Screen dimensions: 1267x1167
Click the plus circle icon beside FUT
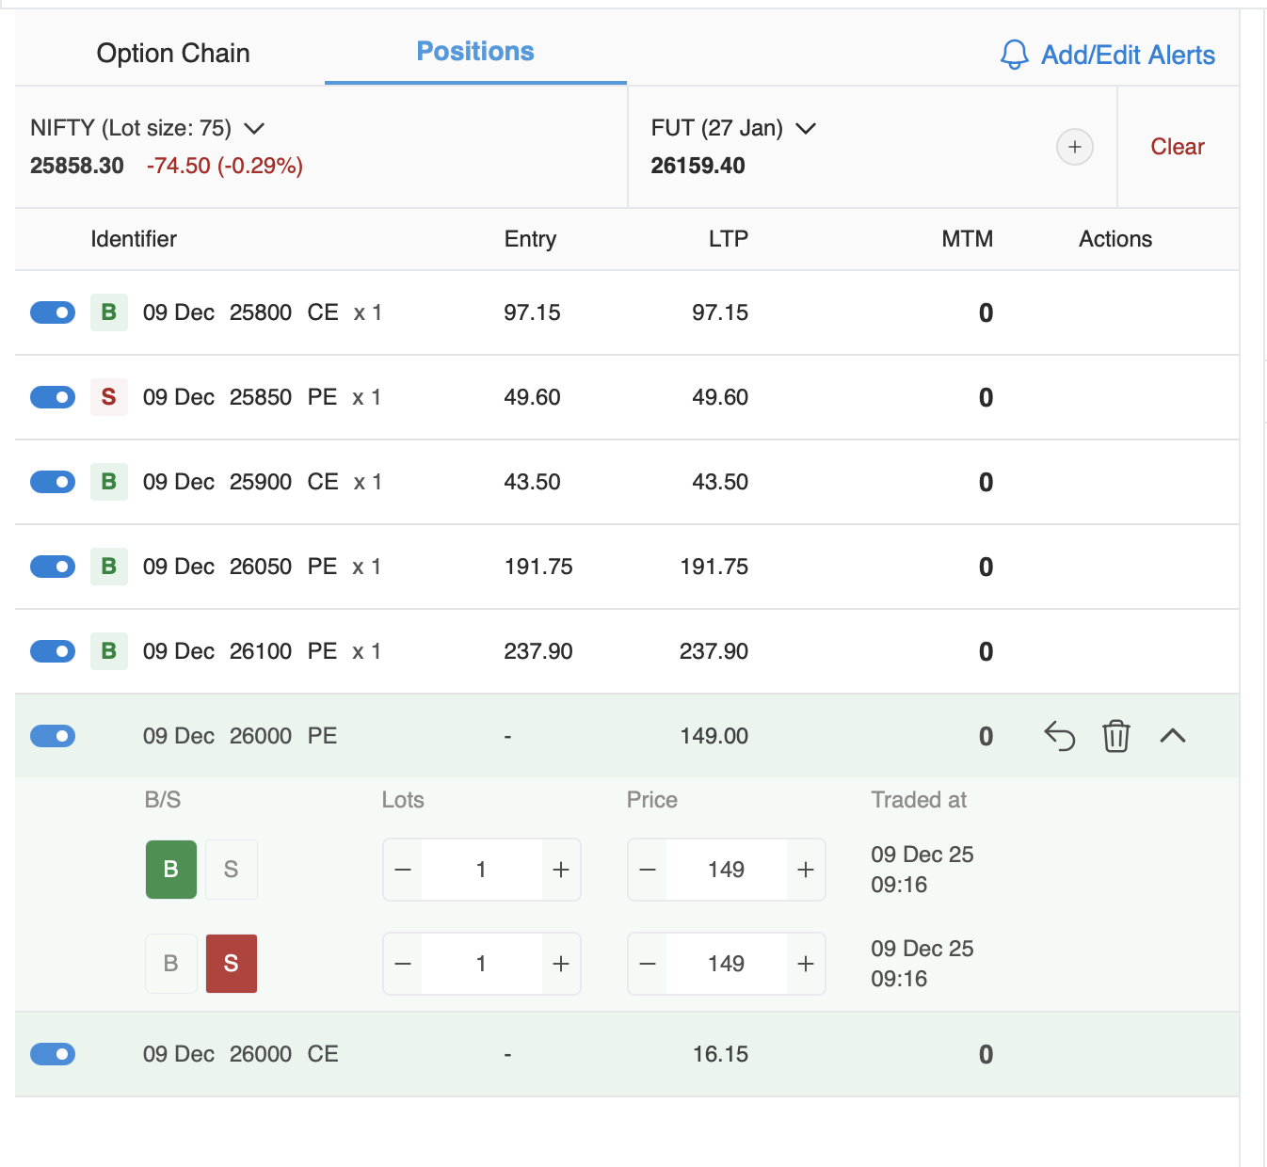click(1074, 147)
